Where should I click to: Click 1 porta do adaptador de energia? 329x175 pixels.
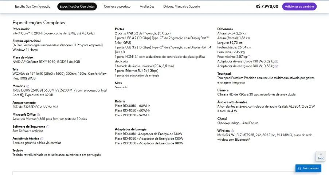click(x=137, y=75)
